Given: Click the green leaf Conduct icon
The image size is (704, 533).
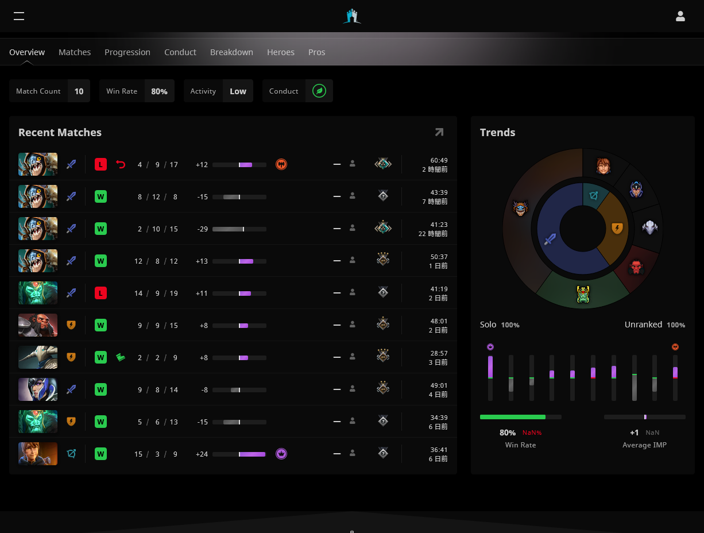Looking at the screenshot, I should [x=319, y=91].
